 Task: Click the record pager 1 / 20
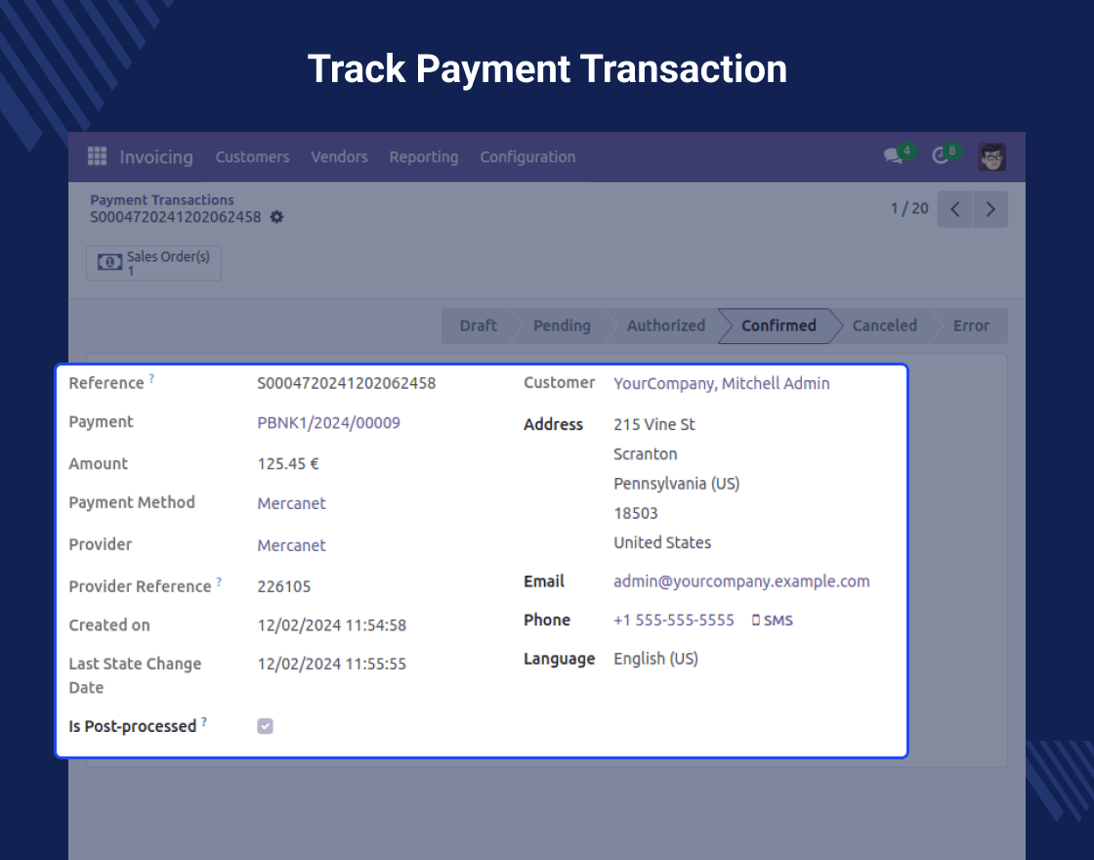[x=909, y=208]
